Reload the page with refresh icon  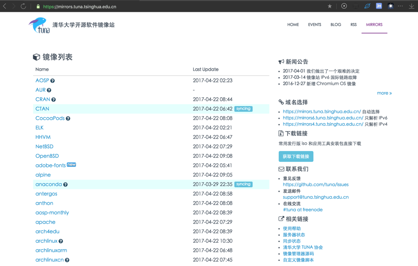pyautogui.click(x=23, y=6)
